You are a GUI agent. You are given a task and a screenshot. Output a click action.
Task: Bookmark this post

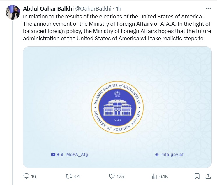[197, 176]
